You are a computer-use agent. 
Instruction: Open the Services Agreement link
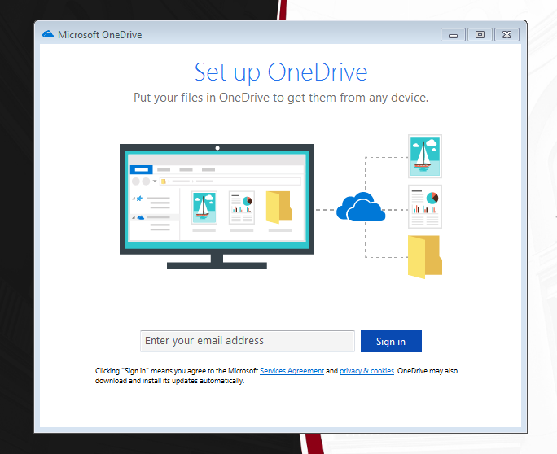[x=292, y=370]
